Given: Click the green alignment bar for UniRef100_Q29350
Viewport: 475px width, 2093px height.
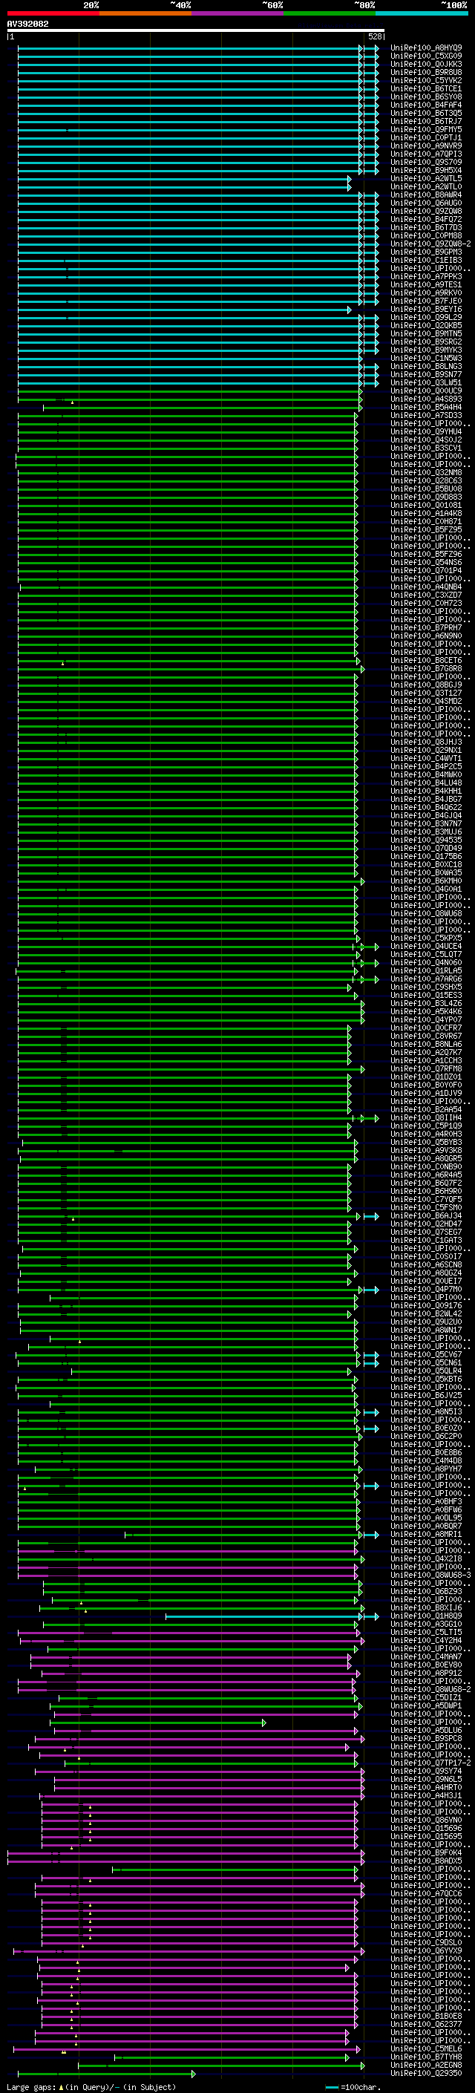Looking at the screenshot, I should (x=105, y=2074).
